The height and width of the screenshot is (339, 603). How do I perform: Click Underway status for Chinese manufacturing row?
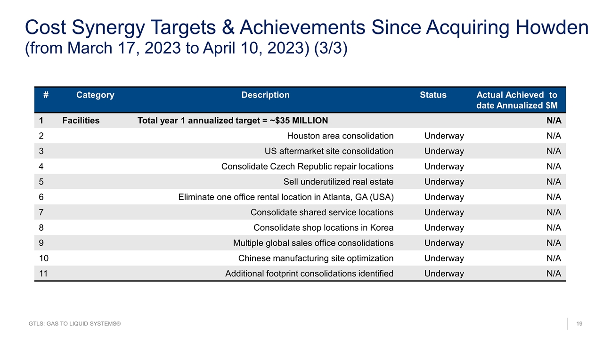[444, 258]
